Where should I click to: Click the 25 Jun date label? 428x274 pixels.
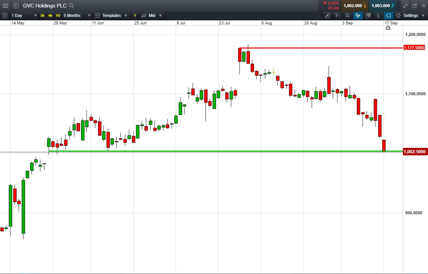tap(140, 23)
